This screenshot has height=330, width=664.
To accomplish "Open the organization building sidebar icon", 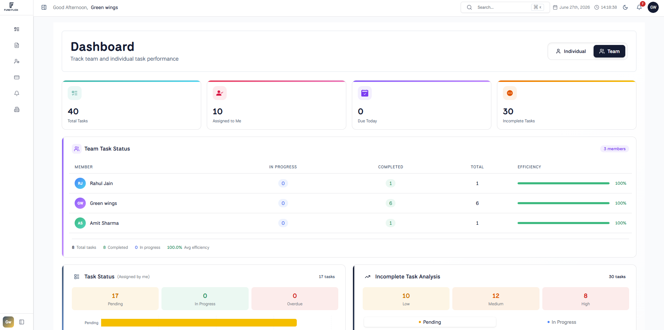I will pyautogui.click(x=17, y=109).
